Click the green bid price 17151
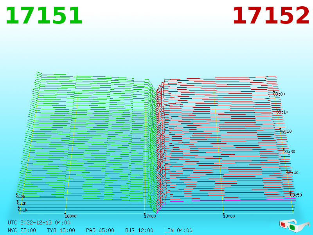 pyautogui.click(x=44, y=15)
